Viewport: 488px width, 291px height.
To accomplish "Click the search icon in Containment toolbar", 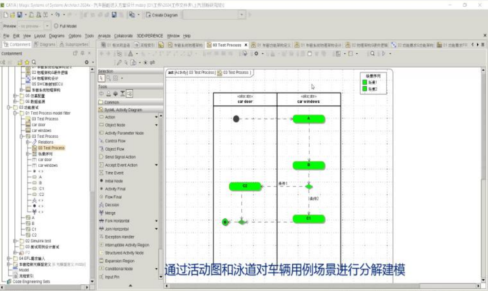I will [34, 62].
